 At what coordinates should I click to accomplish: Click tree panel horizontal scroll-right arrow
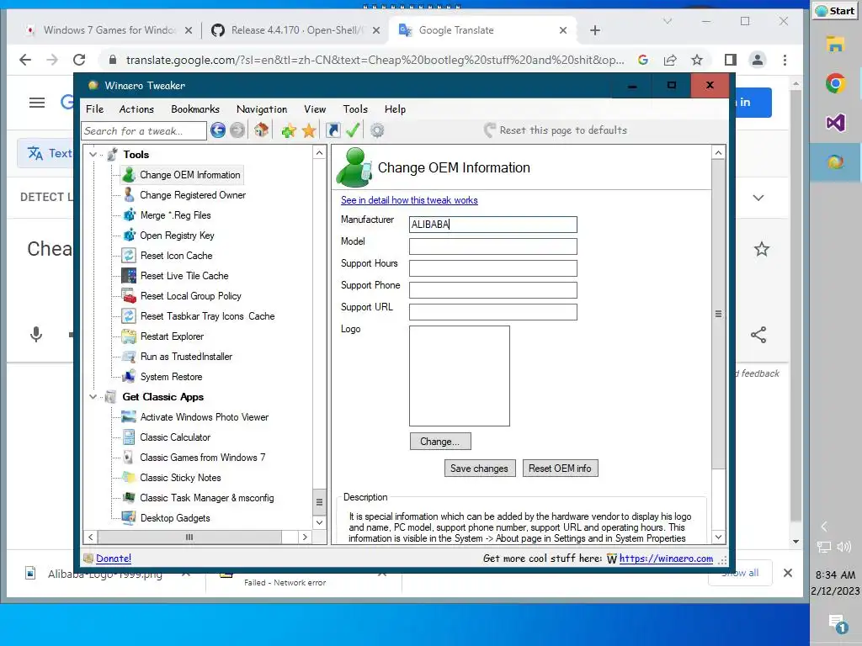tap(305, 537)
